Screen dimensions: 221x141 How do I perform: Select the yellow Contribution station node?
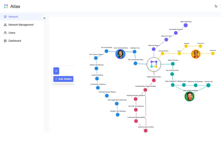click(200, 46)
